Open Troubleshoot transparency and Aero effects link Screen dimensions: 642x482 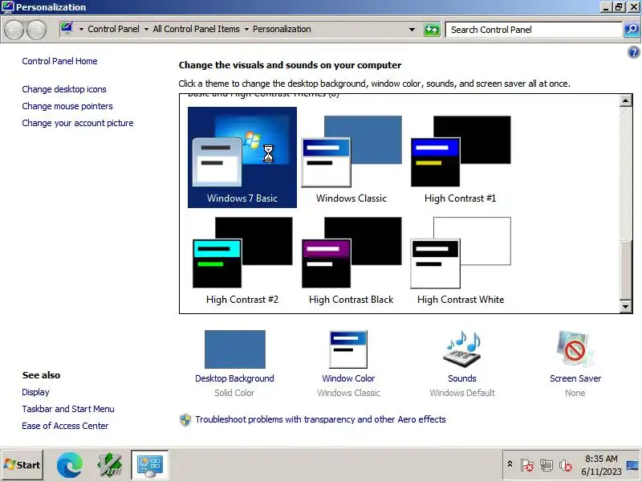click(320, 419)
